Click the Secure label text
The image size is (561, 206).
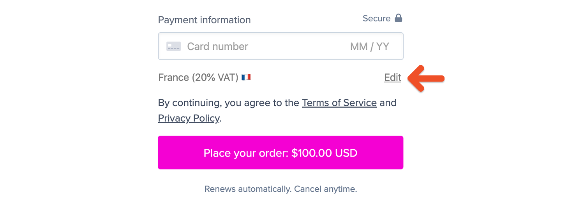376,18
